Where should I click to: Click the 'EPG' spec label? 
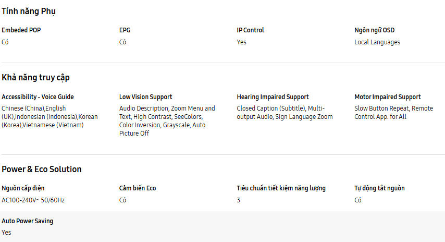[125, 30]
